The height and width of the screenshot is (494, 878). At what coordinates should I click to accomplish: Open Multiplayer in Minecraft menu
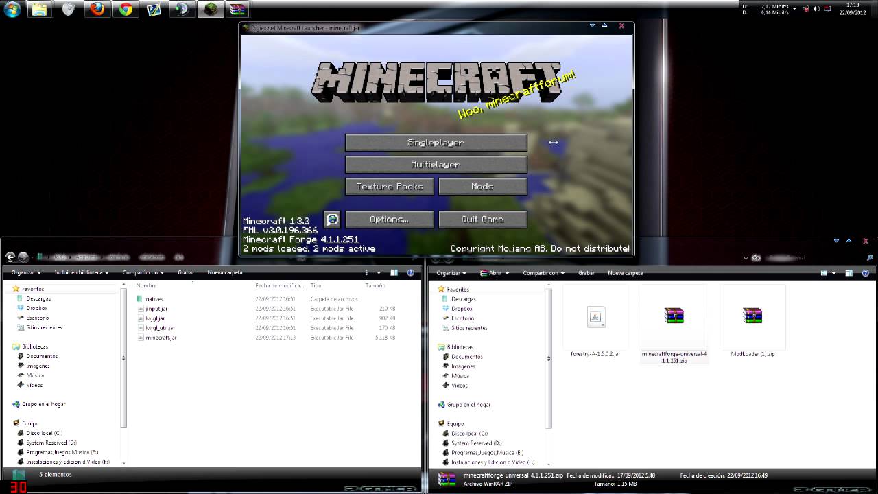(x=436, y=165)
